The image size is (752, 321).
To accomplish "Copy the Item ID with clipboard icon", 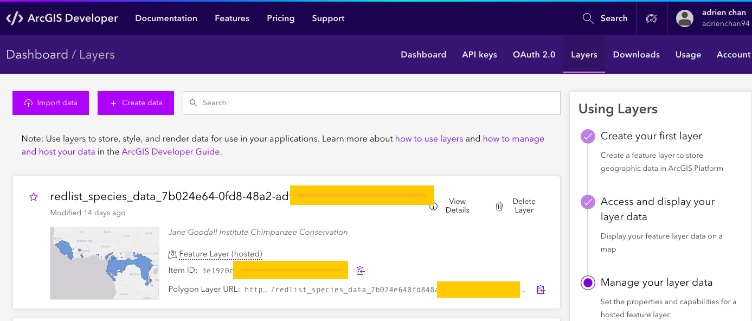I will 361,271.
